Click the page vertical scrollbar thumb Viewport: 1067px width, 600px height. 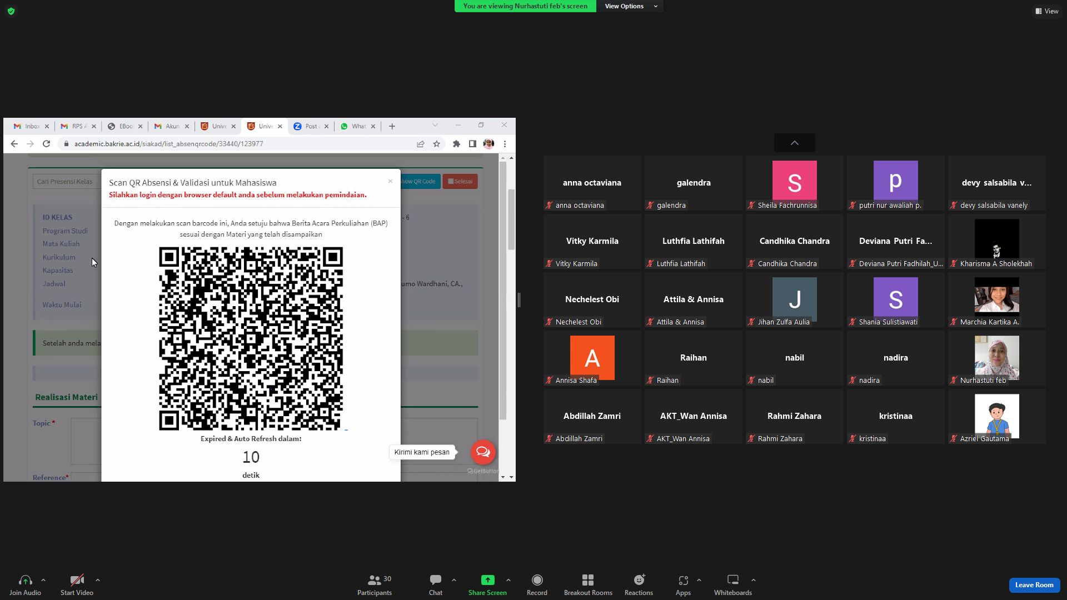pyautogui.click(x=511, y=219)
